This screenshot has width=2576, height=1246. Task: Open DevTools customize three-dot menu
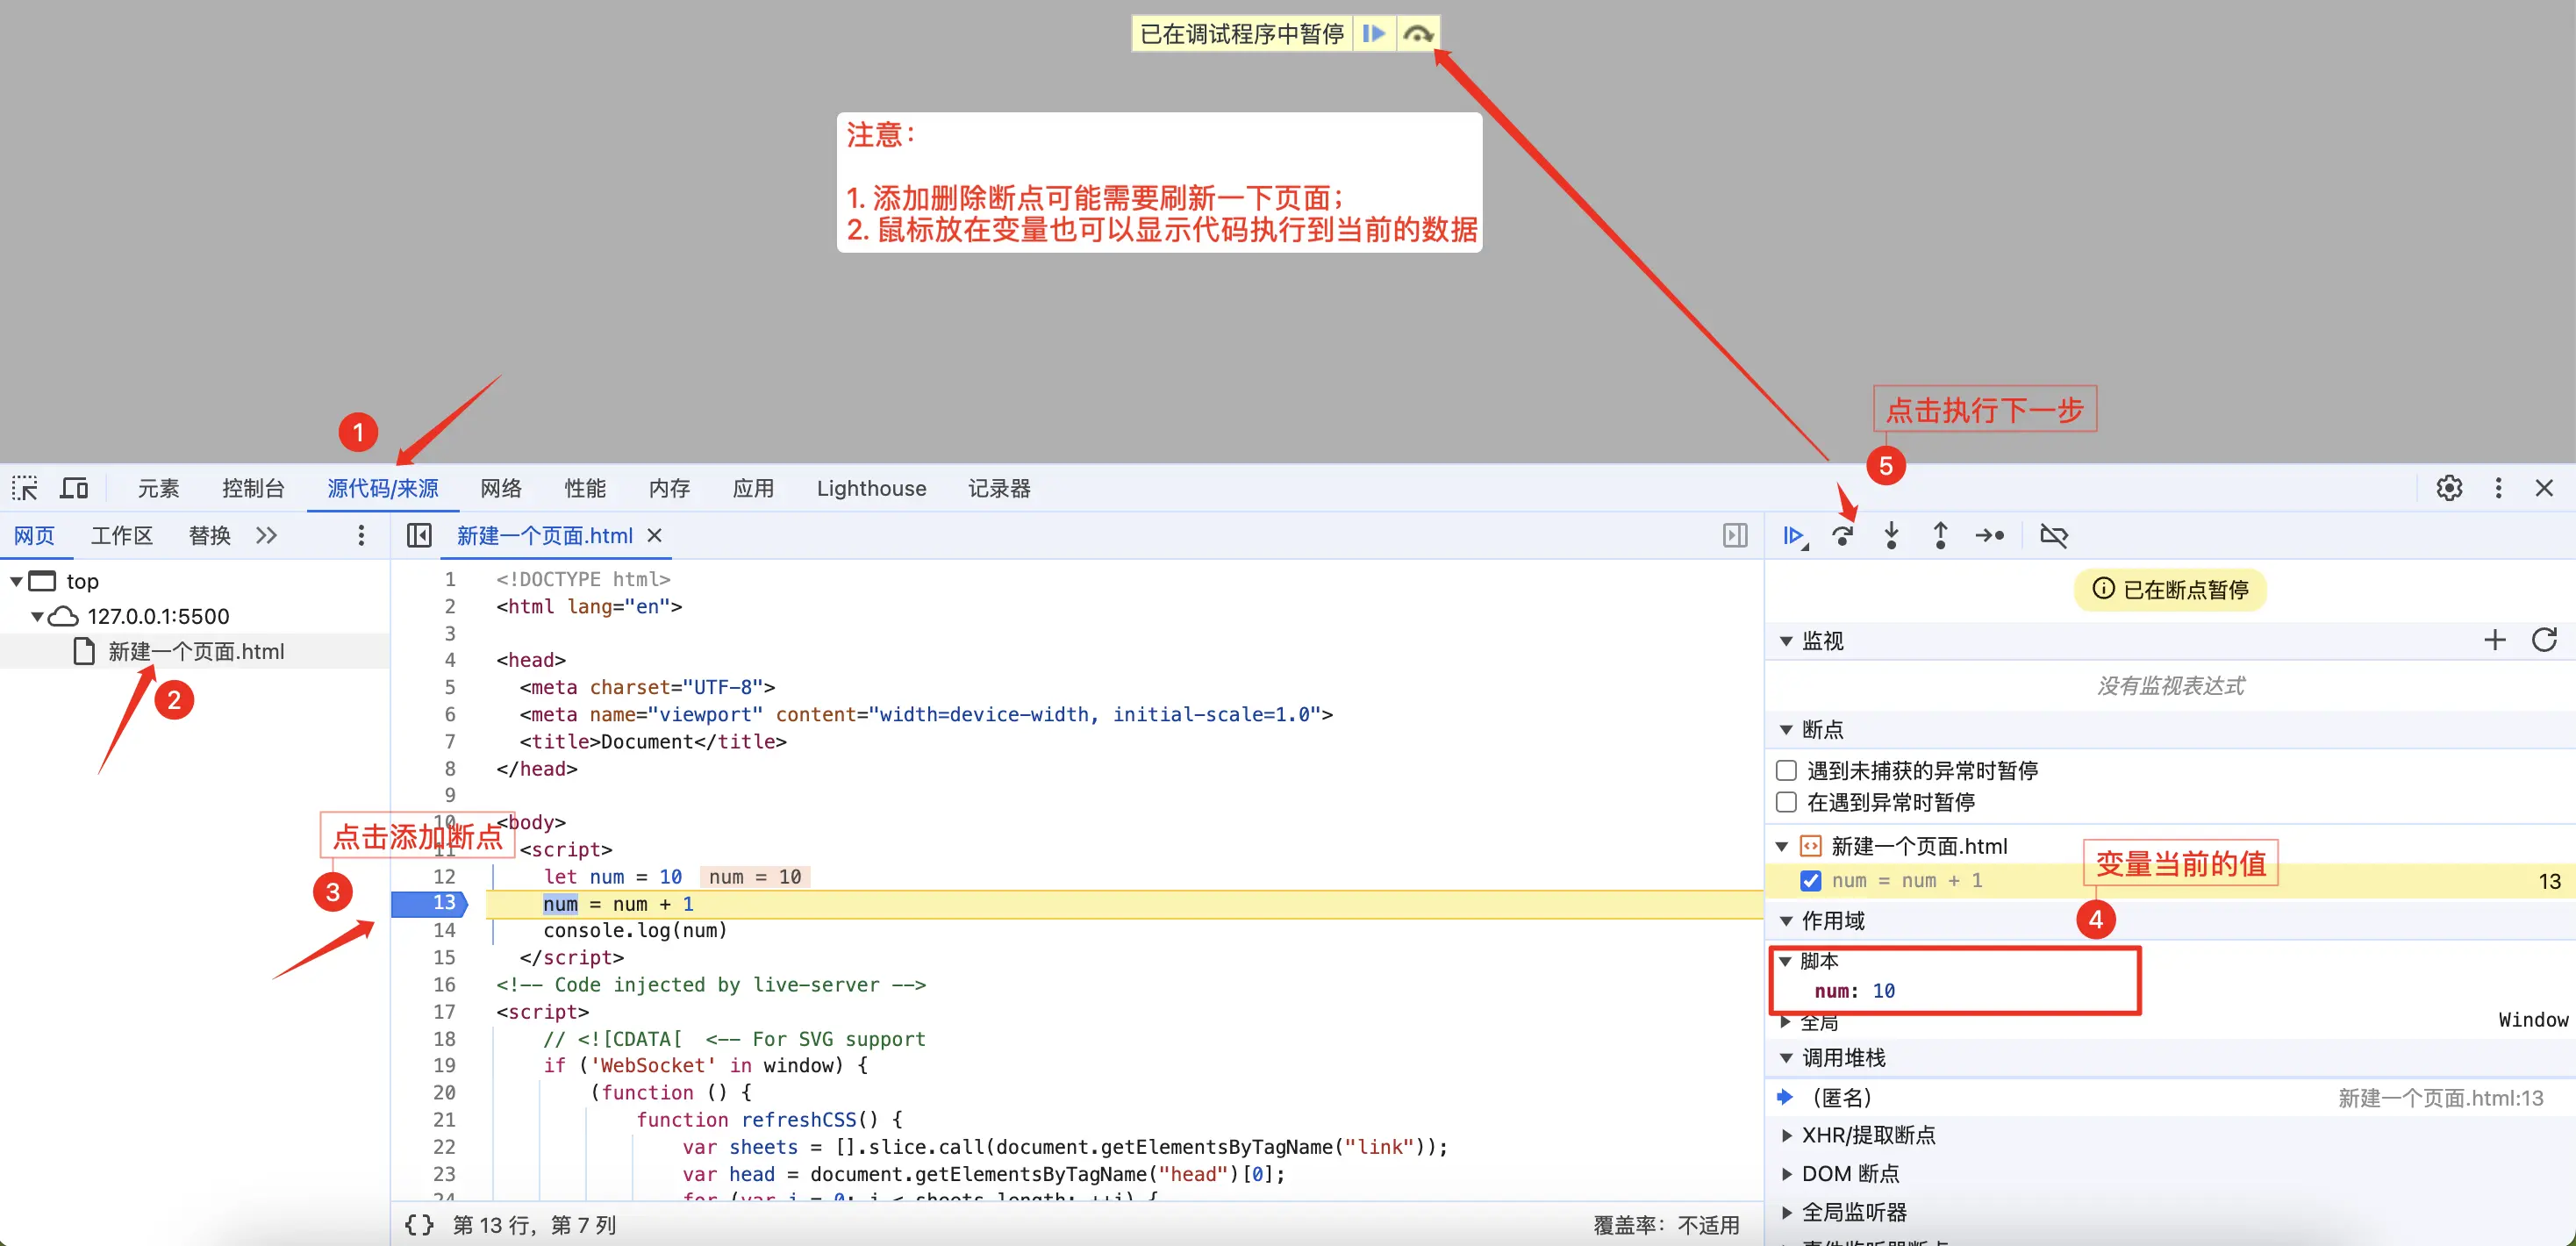pos(2498,488)
